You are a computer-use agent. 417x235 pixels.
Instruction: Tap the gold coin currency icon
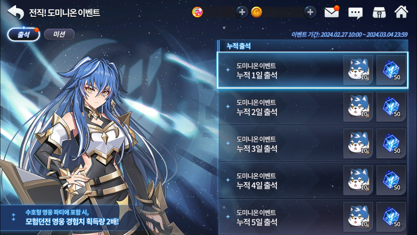[256, 12]
